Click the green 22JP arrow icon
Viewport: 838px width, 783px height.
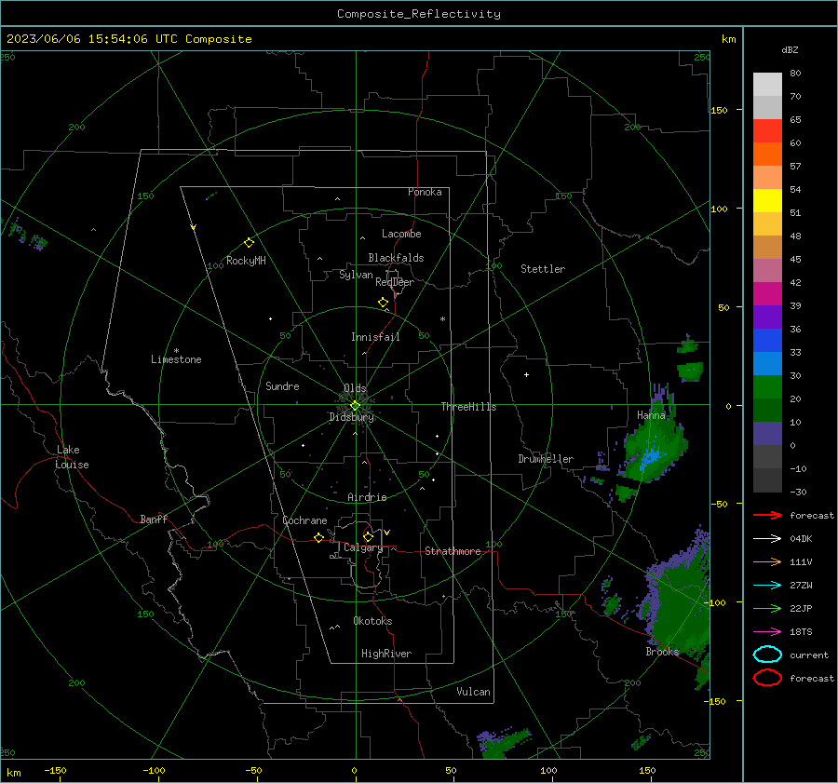click(767, 608)
